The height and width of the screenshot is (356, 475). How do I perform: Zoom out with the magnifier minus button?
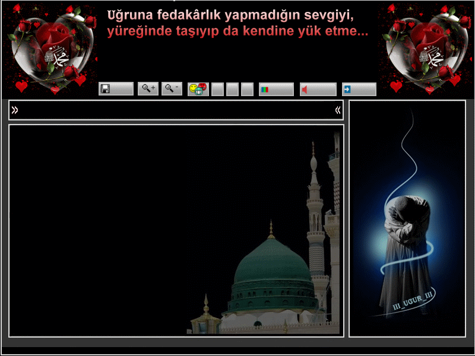[172, 89]
